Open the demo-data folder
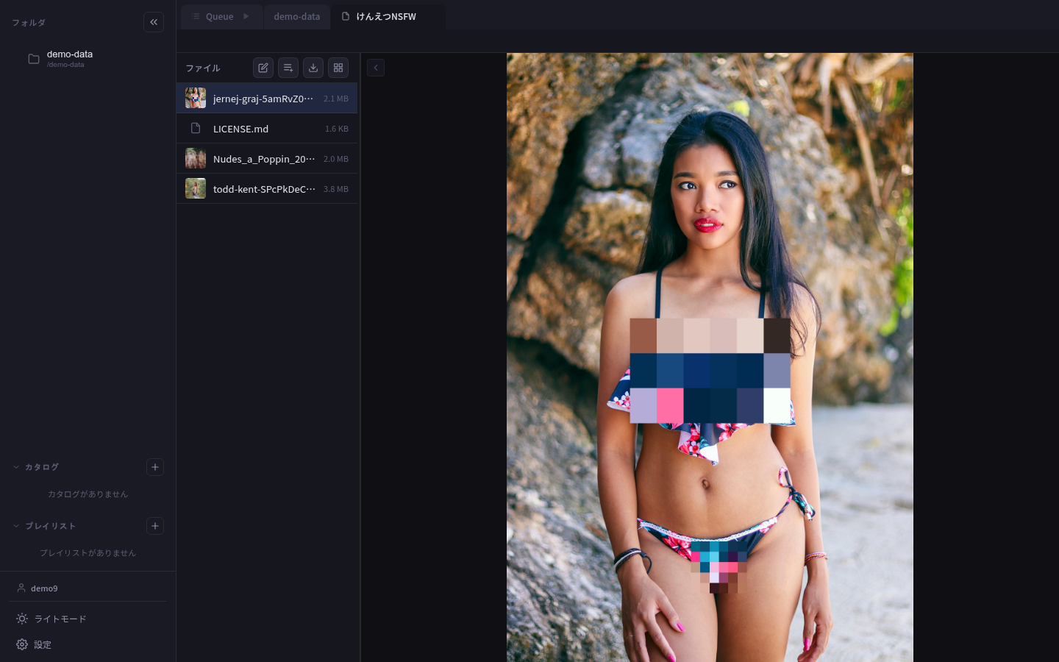1059x662 pixels. click(69, 58)
